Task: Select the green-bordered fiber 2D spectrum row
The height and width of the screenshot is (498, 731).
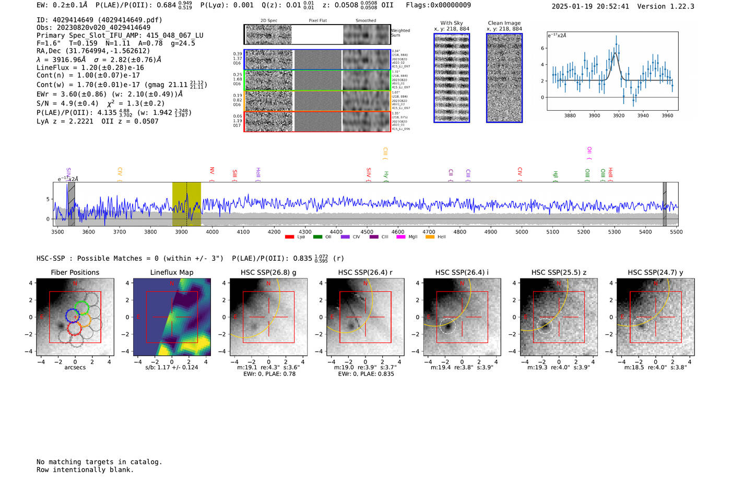Action: tap(317, 80)
